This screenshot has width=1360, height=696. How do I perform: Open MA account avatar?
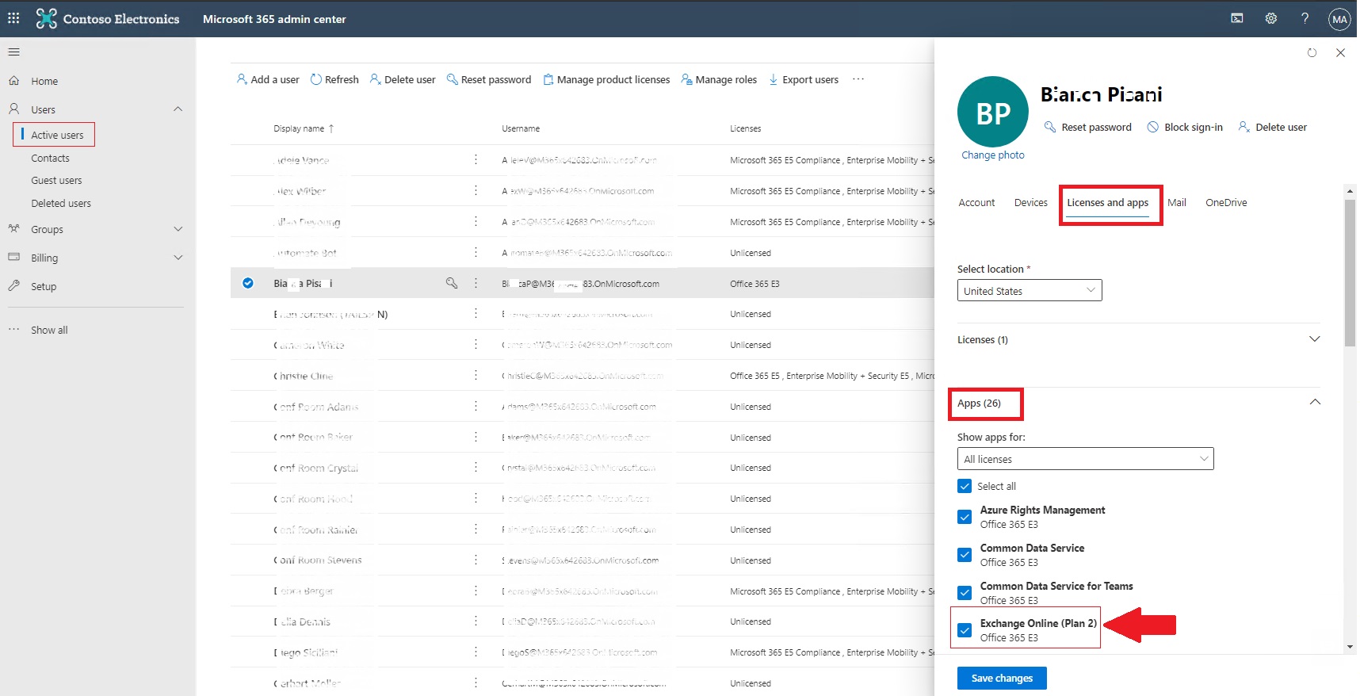[1339, 19]
